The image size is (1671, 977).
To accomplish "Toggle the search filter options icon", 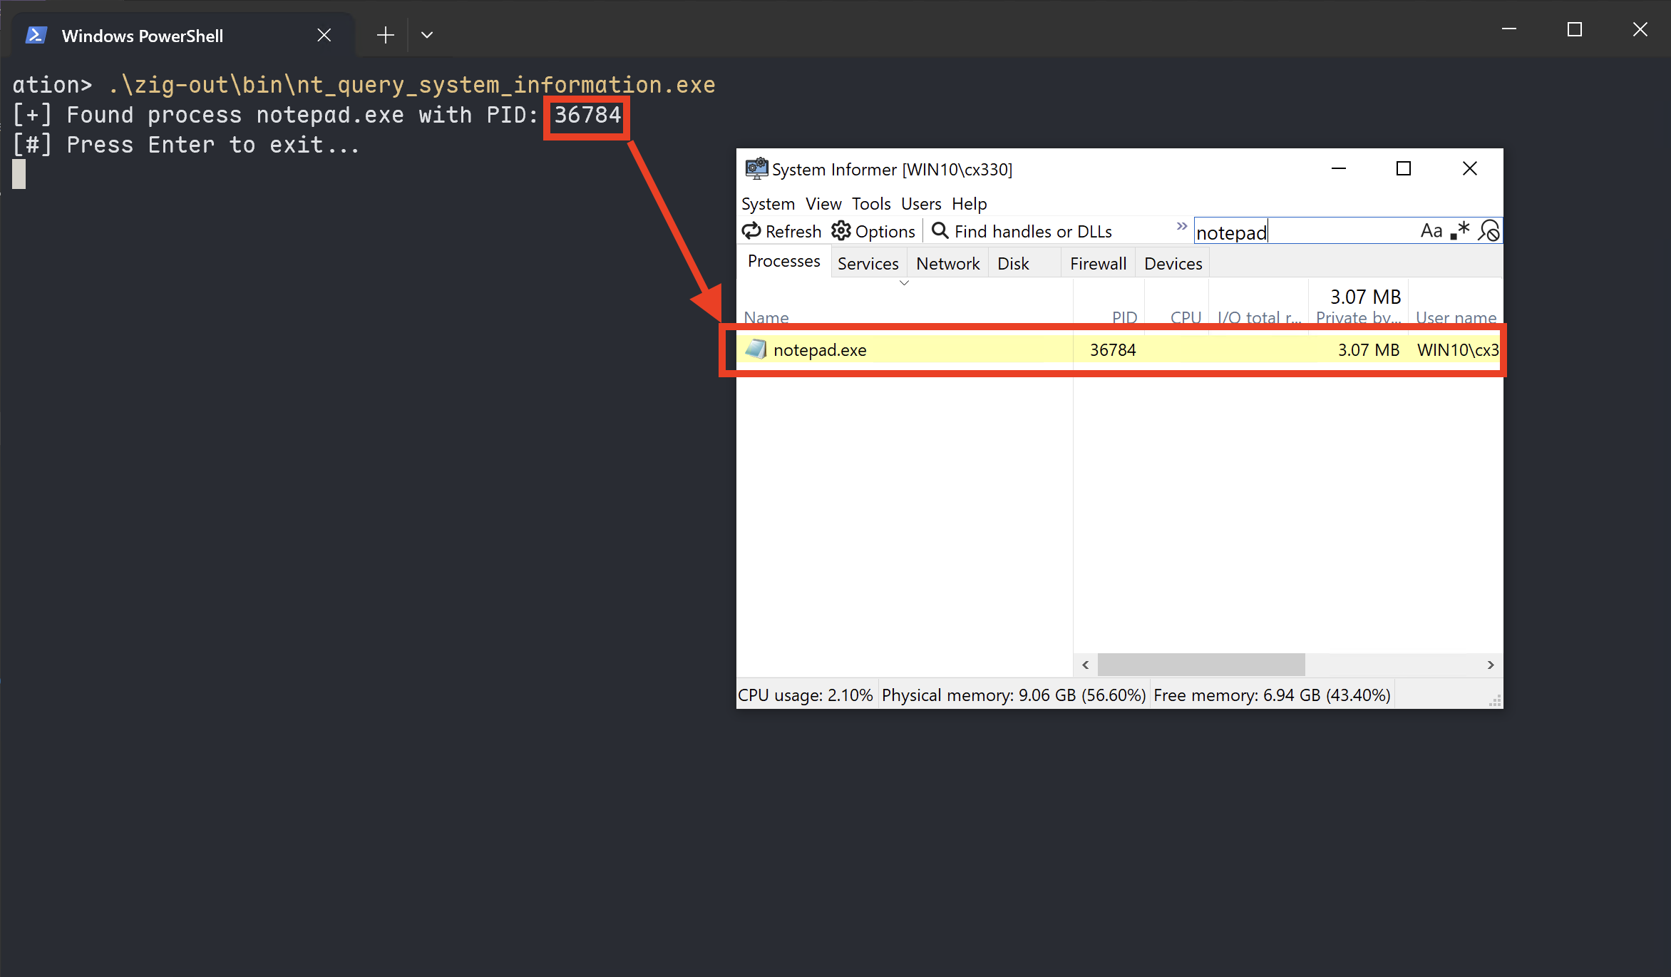I will click(1489, 231).
